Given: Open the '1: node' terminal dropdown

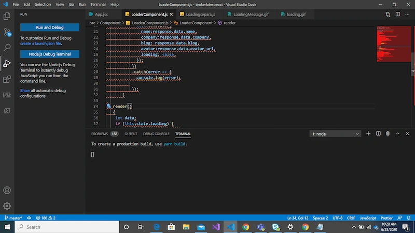Looking at the screenshot, I should 335,134.
